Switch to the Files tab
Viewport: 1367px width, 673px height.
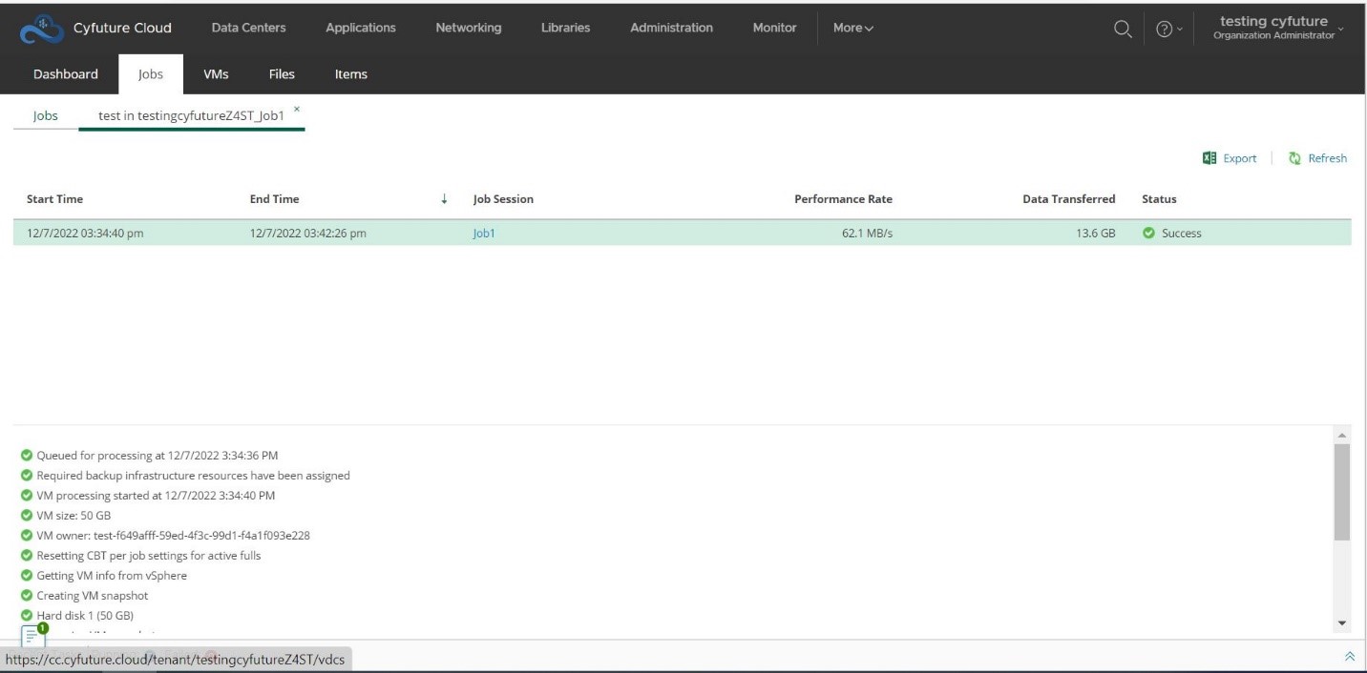click(x=282, y=74)
